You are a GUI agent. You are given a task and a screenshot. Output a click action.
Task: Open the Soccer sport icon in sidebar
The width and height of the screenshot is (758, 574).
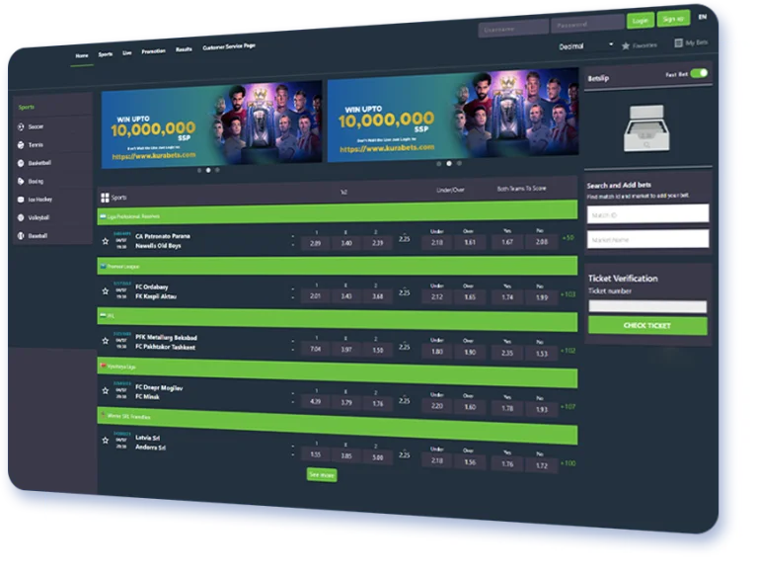tap(21, 126)
